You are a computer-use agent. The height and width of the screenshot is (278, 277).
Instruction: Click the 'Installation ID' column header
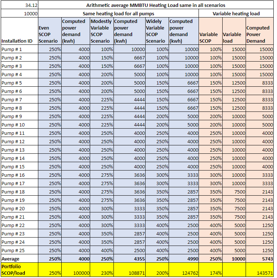pyautogui.click(x=20, y=31)
